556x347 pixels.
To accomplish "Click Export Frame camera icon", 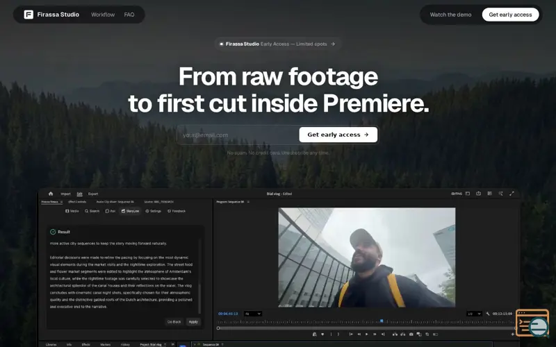I will (x=411, y=335).
